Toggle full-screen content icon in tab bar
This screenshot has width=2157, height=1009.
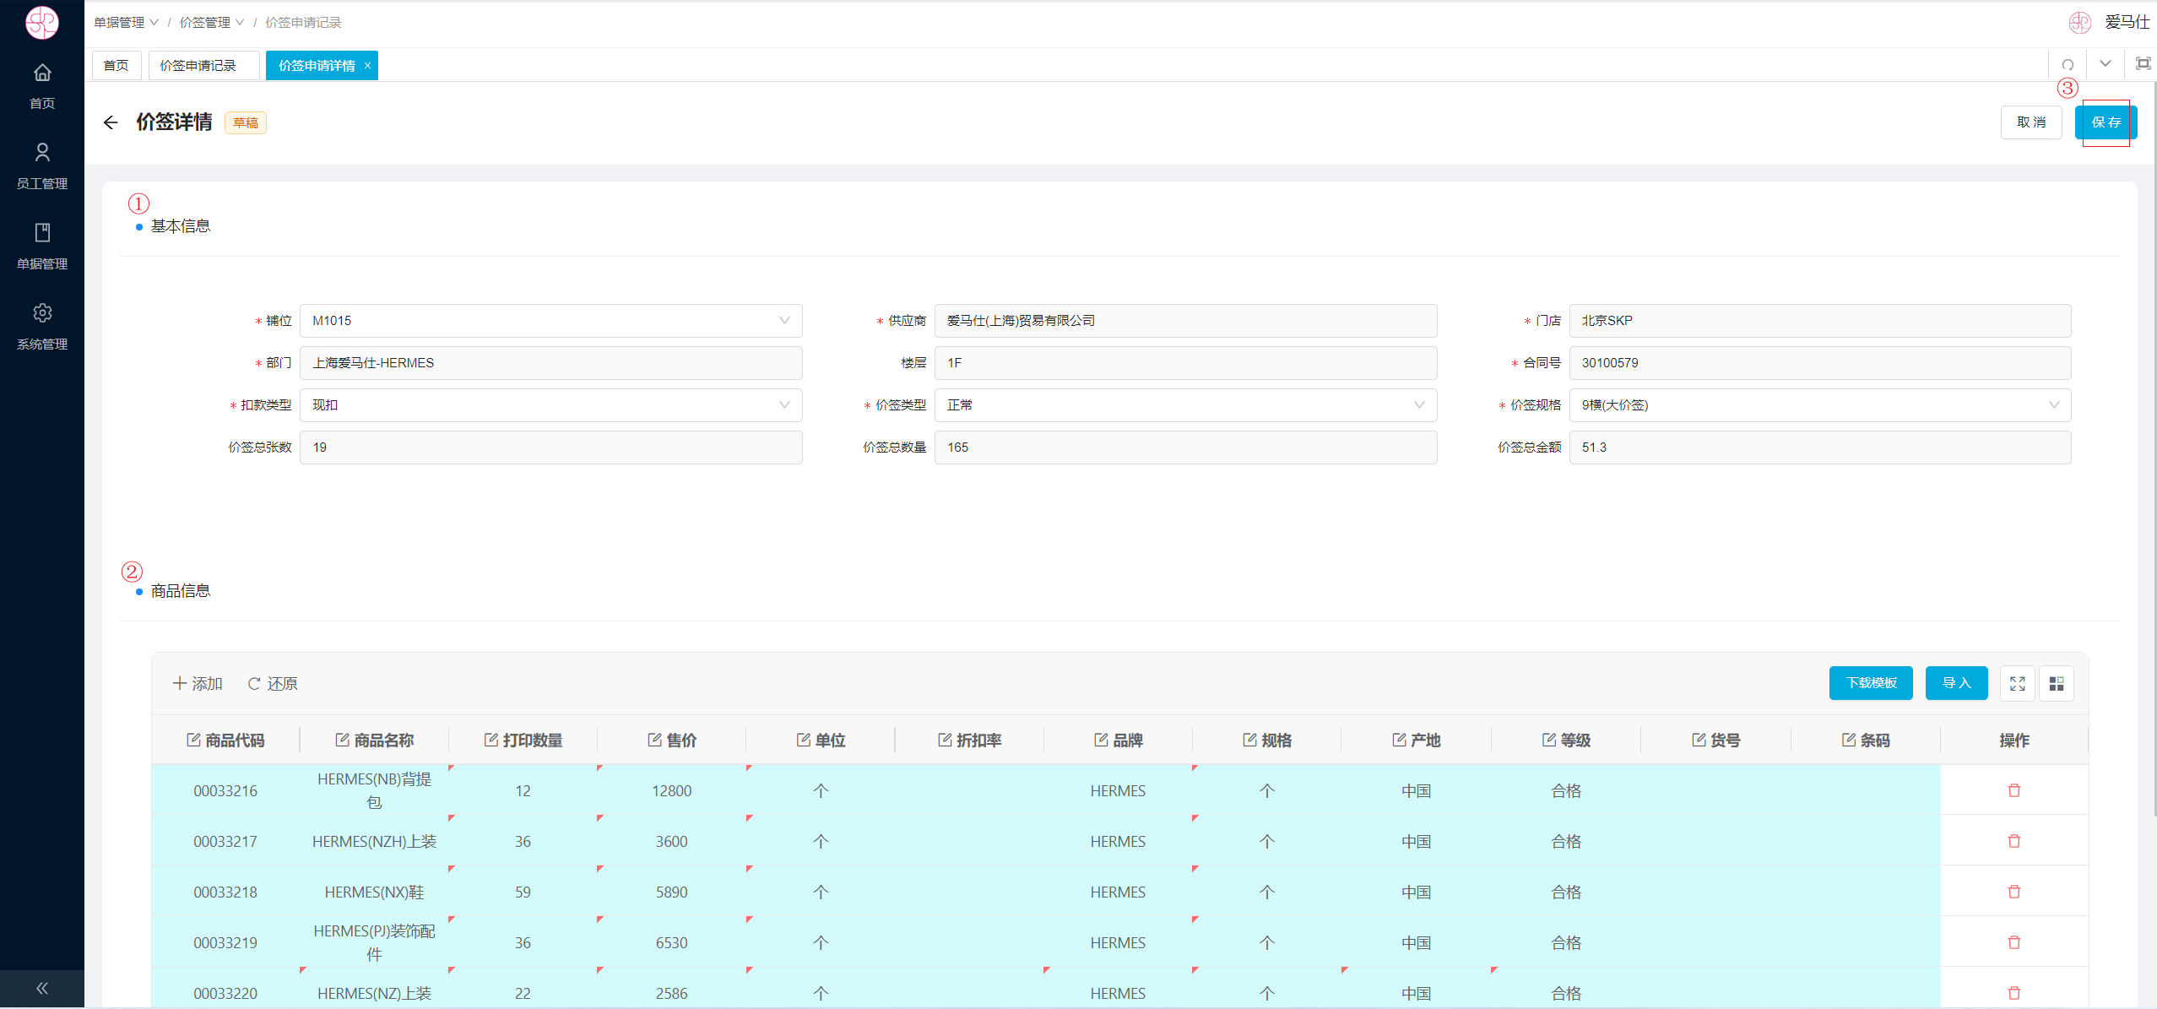click(2143, 64)
